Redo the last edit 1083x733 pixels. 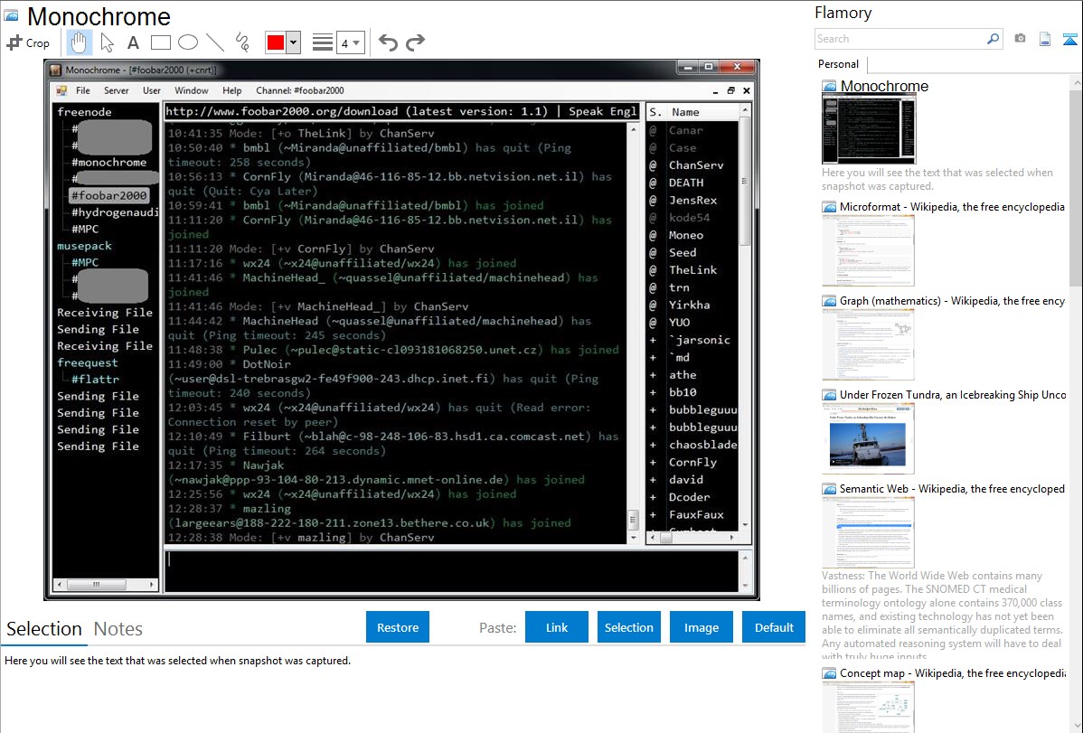[x=415, y=42]
